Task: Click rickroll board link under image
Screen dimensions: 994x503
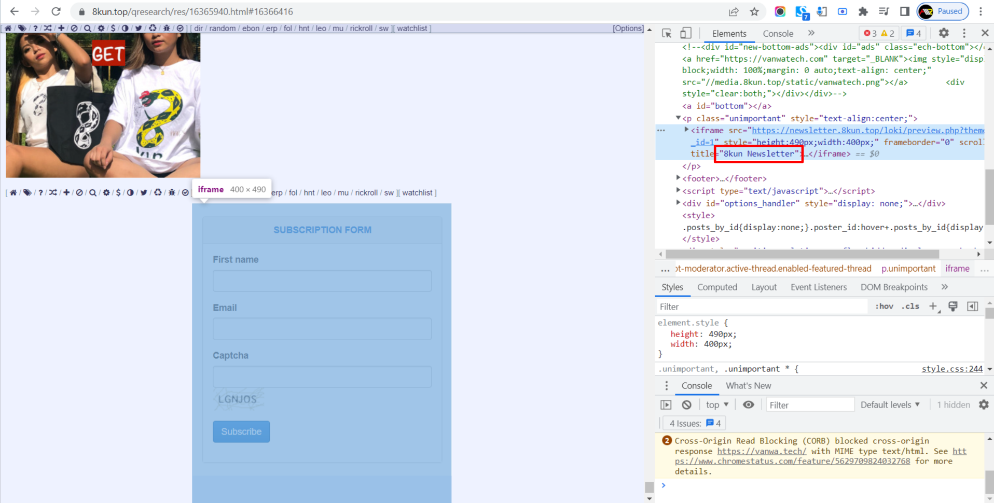Action: point(366,193)
